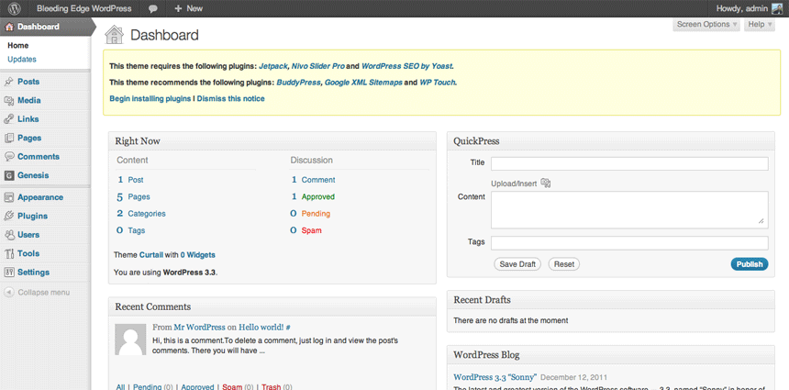Click the admin avatar thumbnail
789x390 pixels.
click(x=777, y=8)
